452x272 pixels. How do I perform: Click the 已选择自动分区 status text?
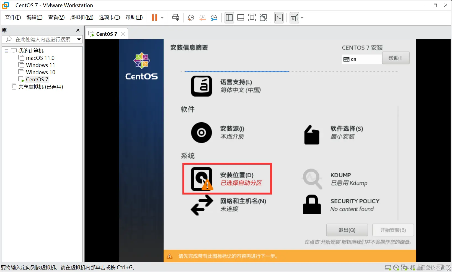tap(241, 183)
